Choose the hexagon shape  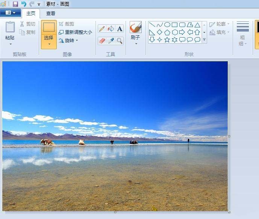(x=175, y=32)
